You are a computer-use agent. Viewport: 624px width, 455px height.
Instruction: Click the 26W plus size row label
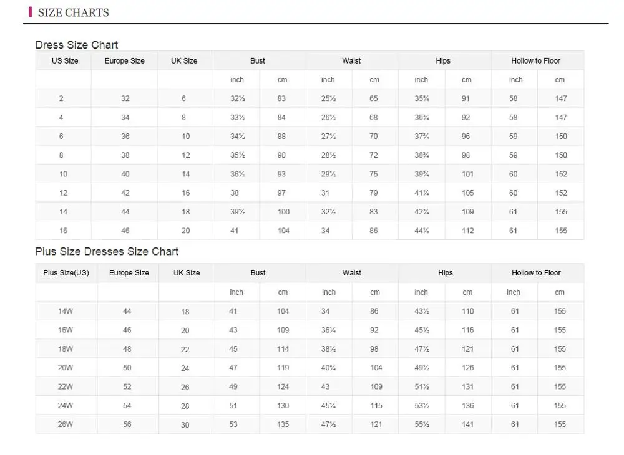coord(66,424)
